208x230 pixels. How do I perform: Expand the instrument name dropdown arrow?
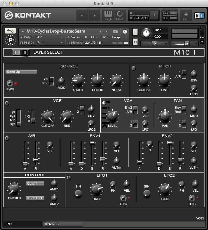click(22, 31)
